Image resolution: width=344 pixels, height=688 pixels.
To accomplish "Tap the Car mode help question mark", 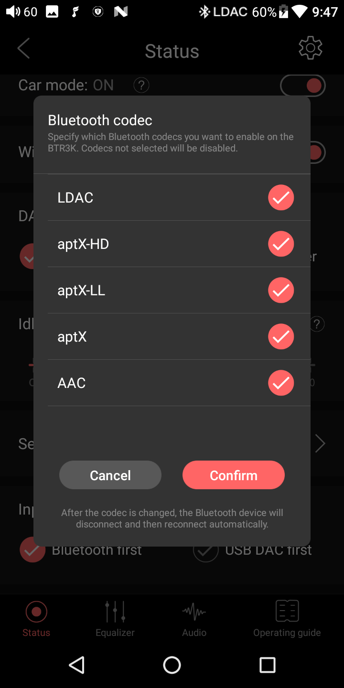I will click(x=141, y=86).
